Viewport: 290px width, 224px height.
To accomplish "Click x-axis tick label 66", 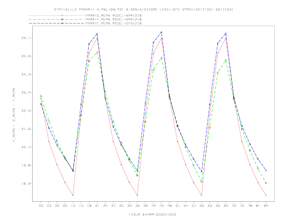I will (218, 206).
